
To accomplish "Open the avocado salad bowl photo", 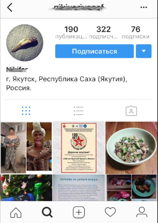I will [132, 148].
